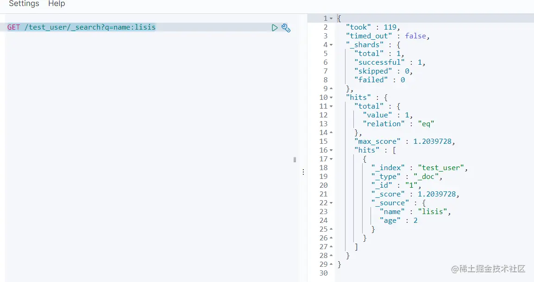Image resolution: width=534 pixels, height=282 pixels.
Task: Click the "value" : 1 text
Action: click(388, 115)
